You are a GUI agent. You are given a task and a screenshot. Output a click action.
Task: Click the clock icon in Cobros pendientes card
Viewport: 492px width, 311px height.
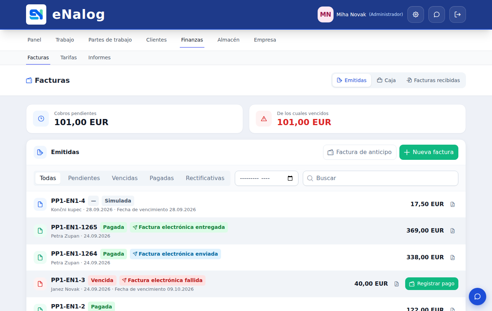pyautogui.click(x=41, y=119)
